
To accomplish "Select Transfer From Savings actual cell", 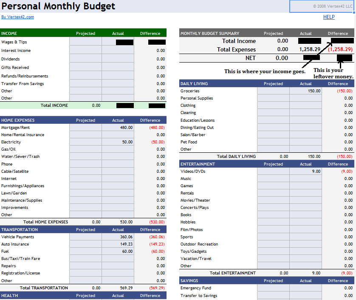I will point(118,84).
